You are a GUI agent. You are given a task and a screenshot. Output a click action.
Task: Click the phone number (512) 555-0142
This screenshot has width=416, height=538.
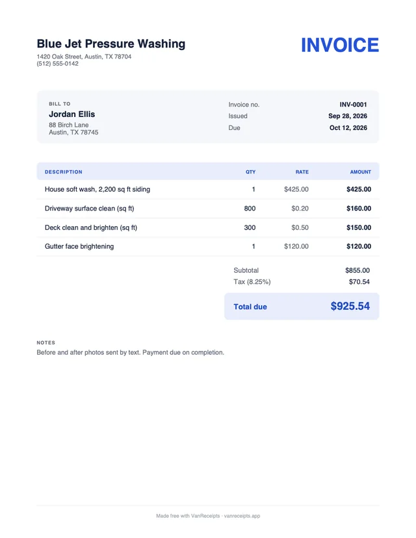[x=58, y=64]
